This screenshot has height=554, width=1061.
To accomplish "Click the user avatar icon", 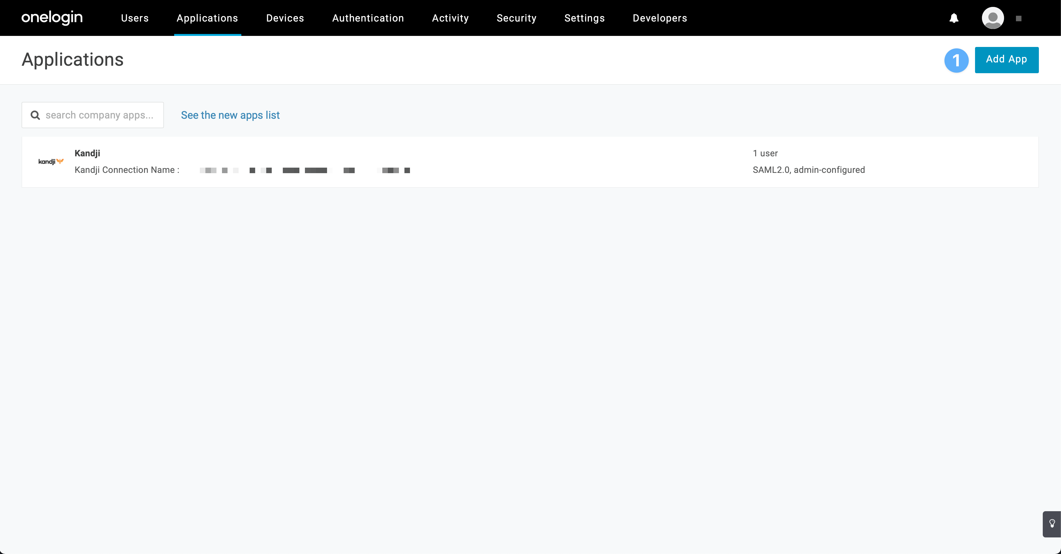I will tap(993, 18).
